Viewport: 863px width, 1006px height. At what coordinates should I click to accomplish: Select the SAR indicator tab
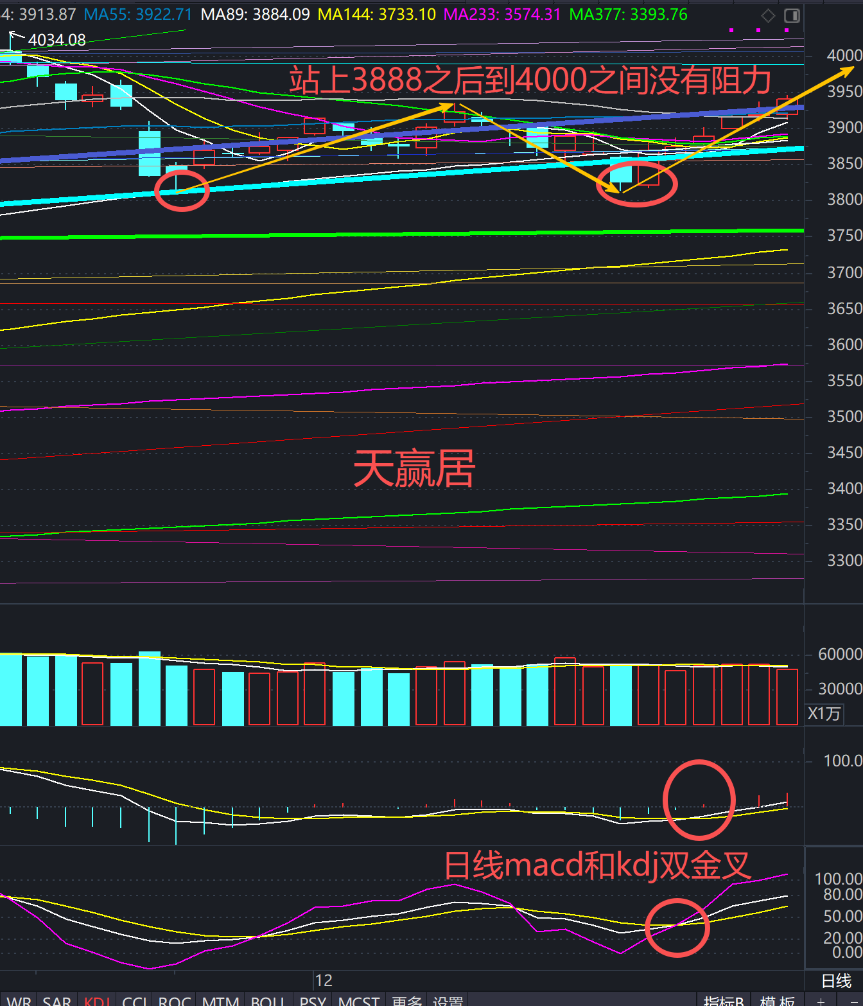[57, 1000]
